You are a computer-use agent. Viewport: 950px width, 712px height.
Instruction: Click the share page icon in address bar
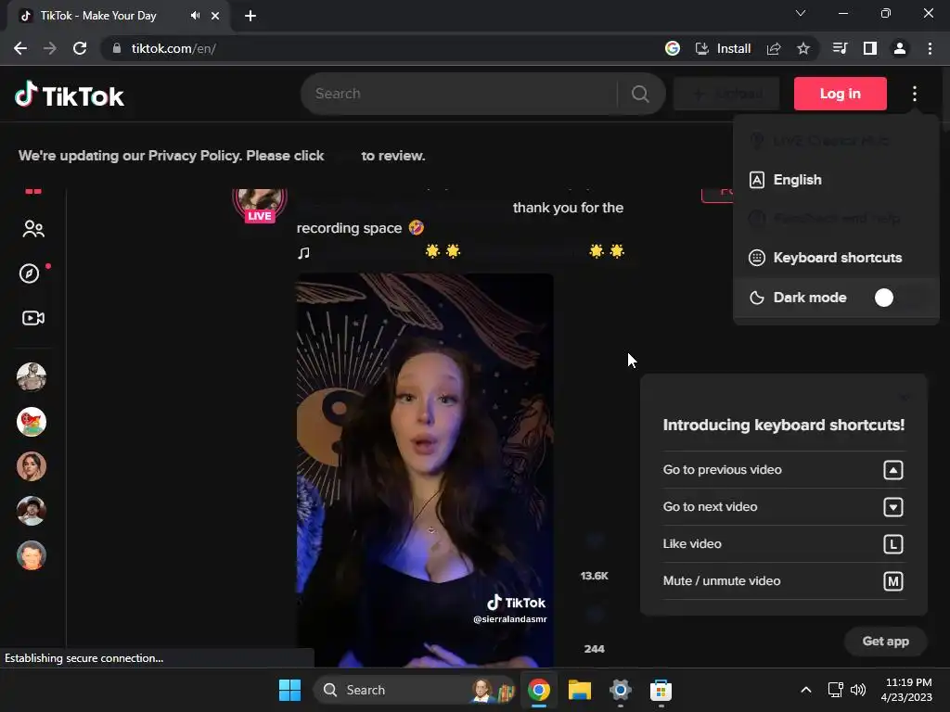774,48
